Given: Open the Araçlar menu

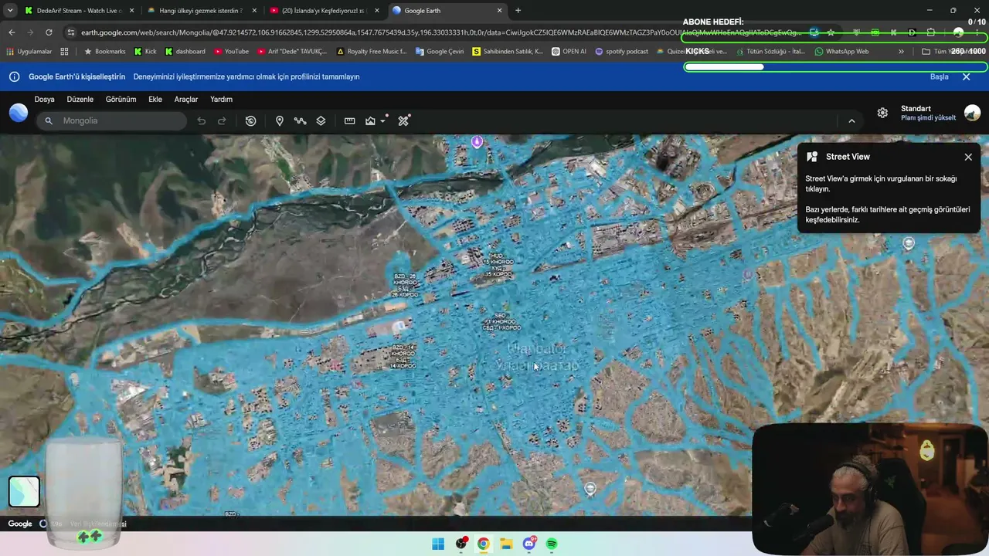Looking at the screenshot, I should [x=186, y=99].
